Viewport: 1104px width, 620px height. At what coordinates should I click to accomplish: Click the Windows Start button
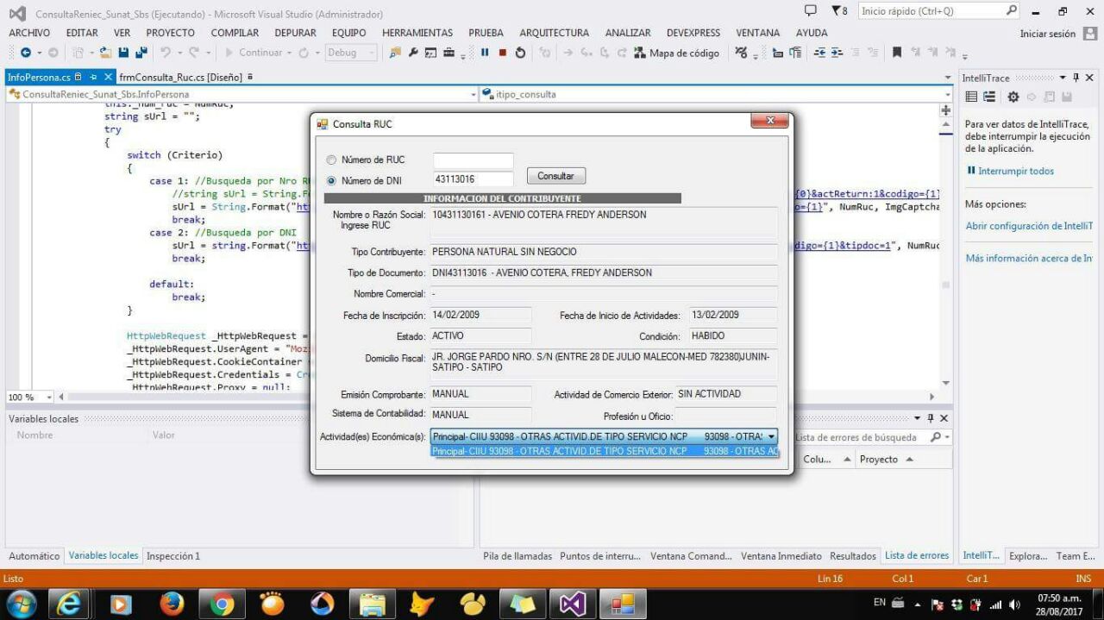pos(21,604)
